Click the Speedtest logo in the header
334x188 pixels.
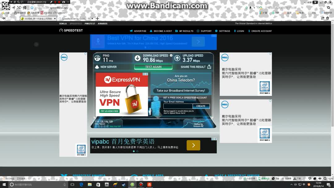point(71,30)
